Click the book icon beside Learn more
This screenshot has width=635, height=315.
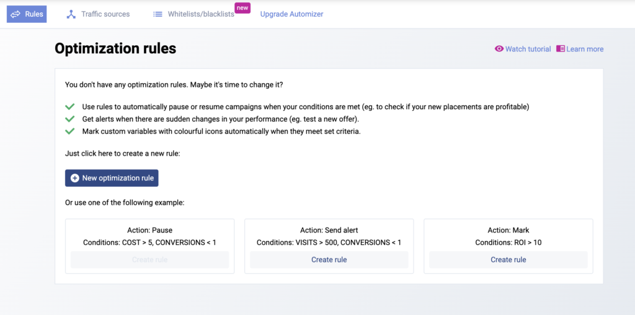(x=561, y=49)
